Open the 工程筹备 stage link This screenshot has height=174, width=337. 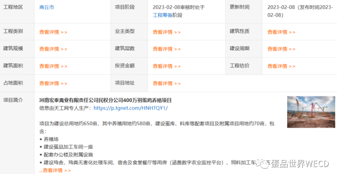point(162,15)
